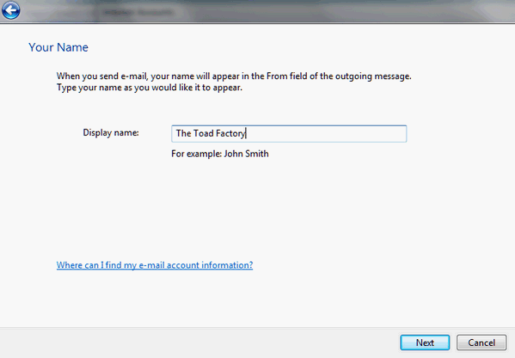Image resolution: width=515 pixels, height=358 pixels.
Task: Go back using the blue arrow icon
Action: click(11, 10)
